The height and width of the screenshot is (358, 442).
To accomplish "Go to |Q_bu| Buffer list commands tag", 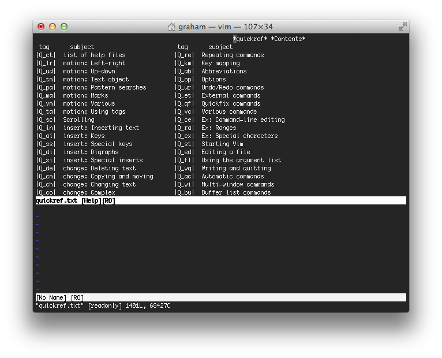I will tap(184, 193).
